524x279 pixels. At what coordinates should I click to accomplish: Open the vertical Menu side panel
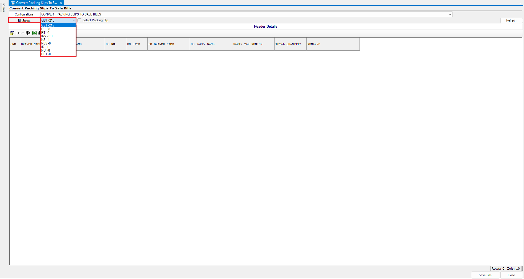point(4,7)
